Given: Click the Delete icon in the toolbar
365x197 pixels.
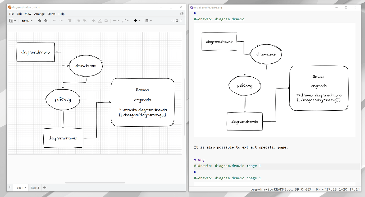Looking at the screenshot, I should click(x=70, y=21).
